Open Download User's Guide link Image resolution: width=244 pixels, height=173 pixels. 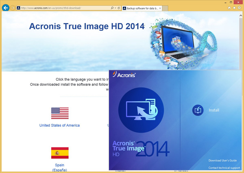tap(222, 160)
